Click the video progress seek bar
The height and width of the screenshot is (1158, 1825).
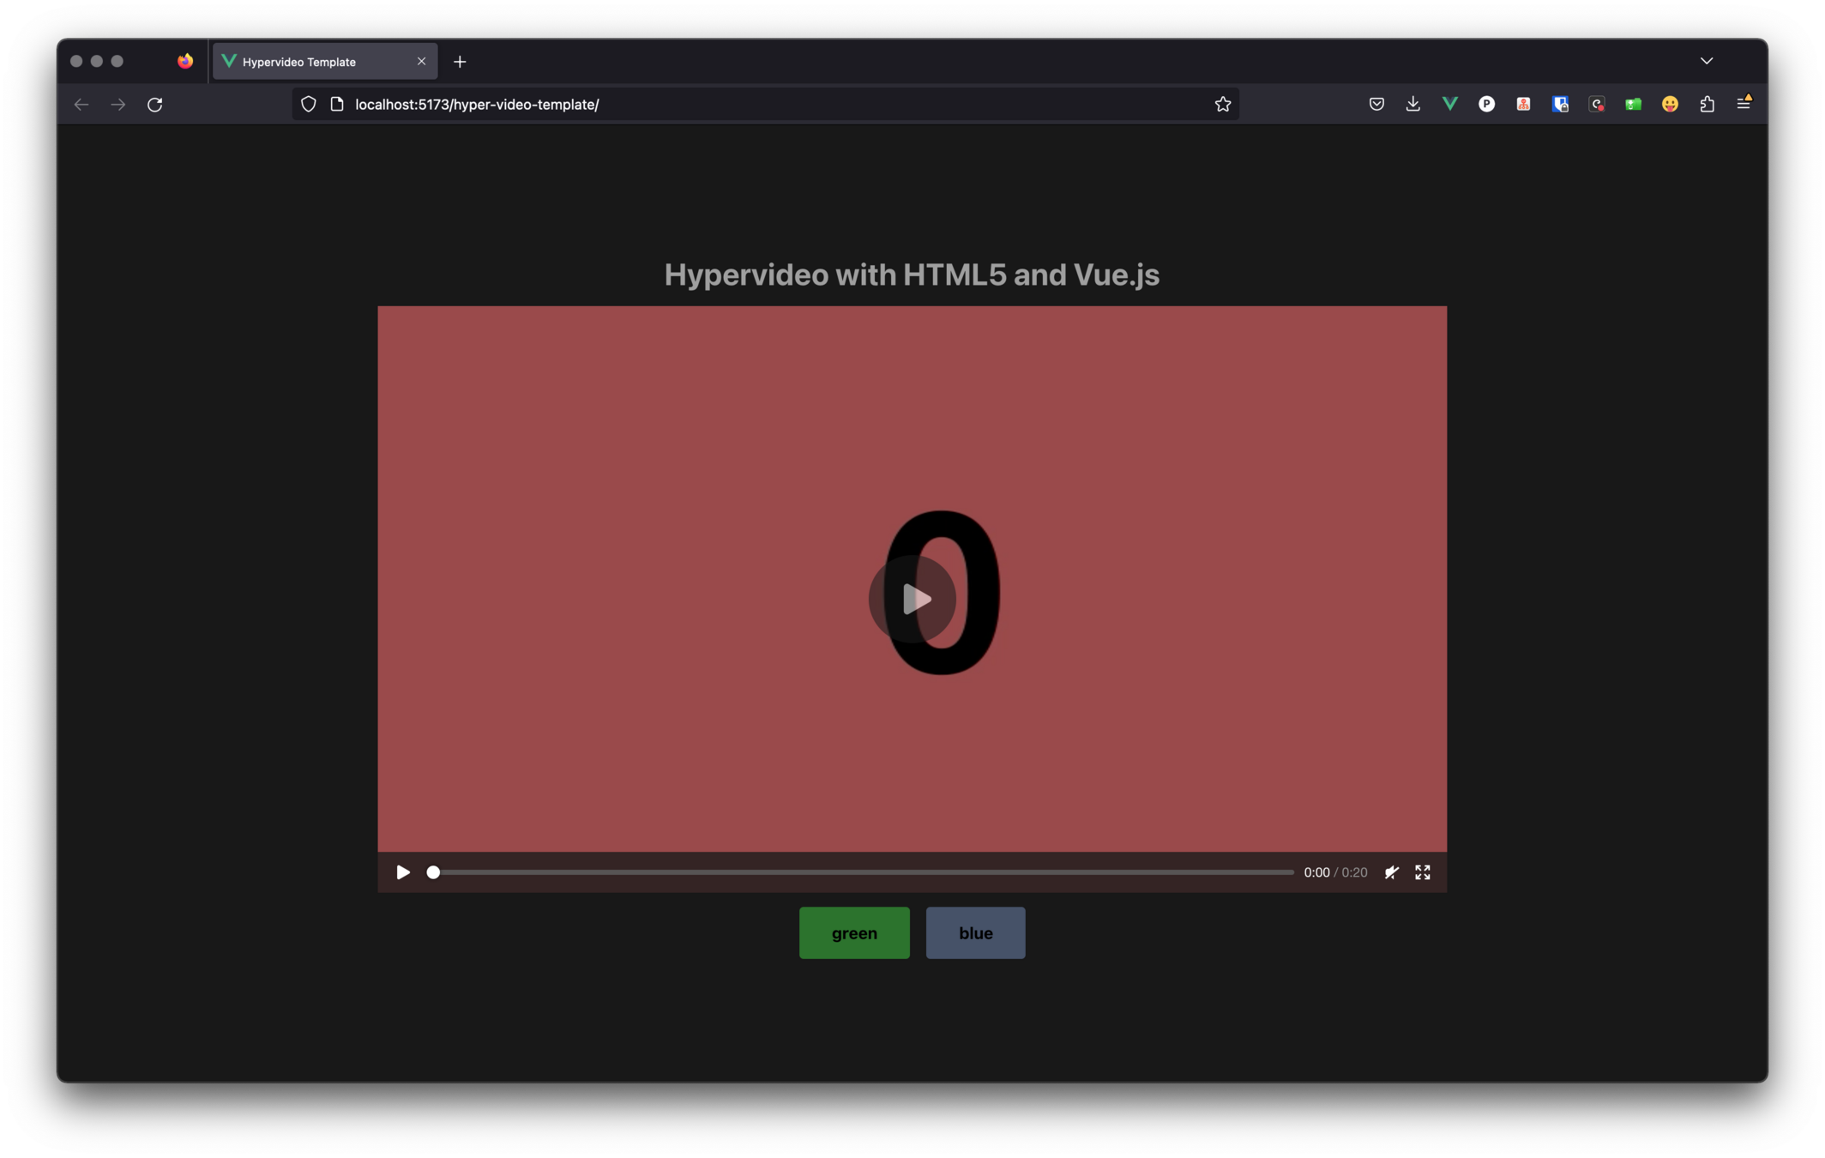(863, 872)
